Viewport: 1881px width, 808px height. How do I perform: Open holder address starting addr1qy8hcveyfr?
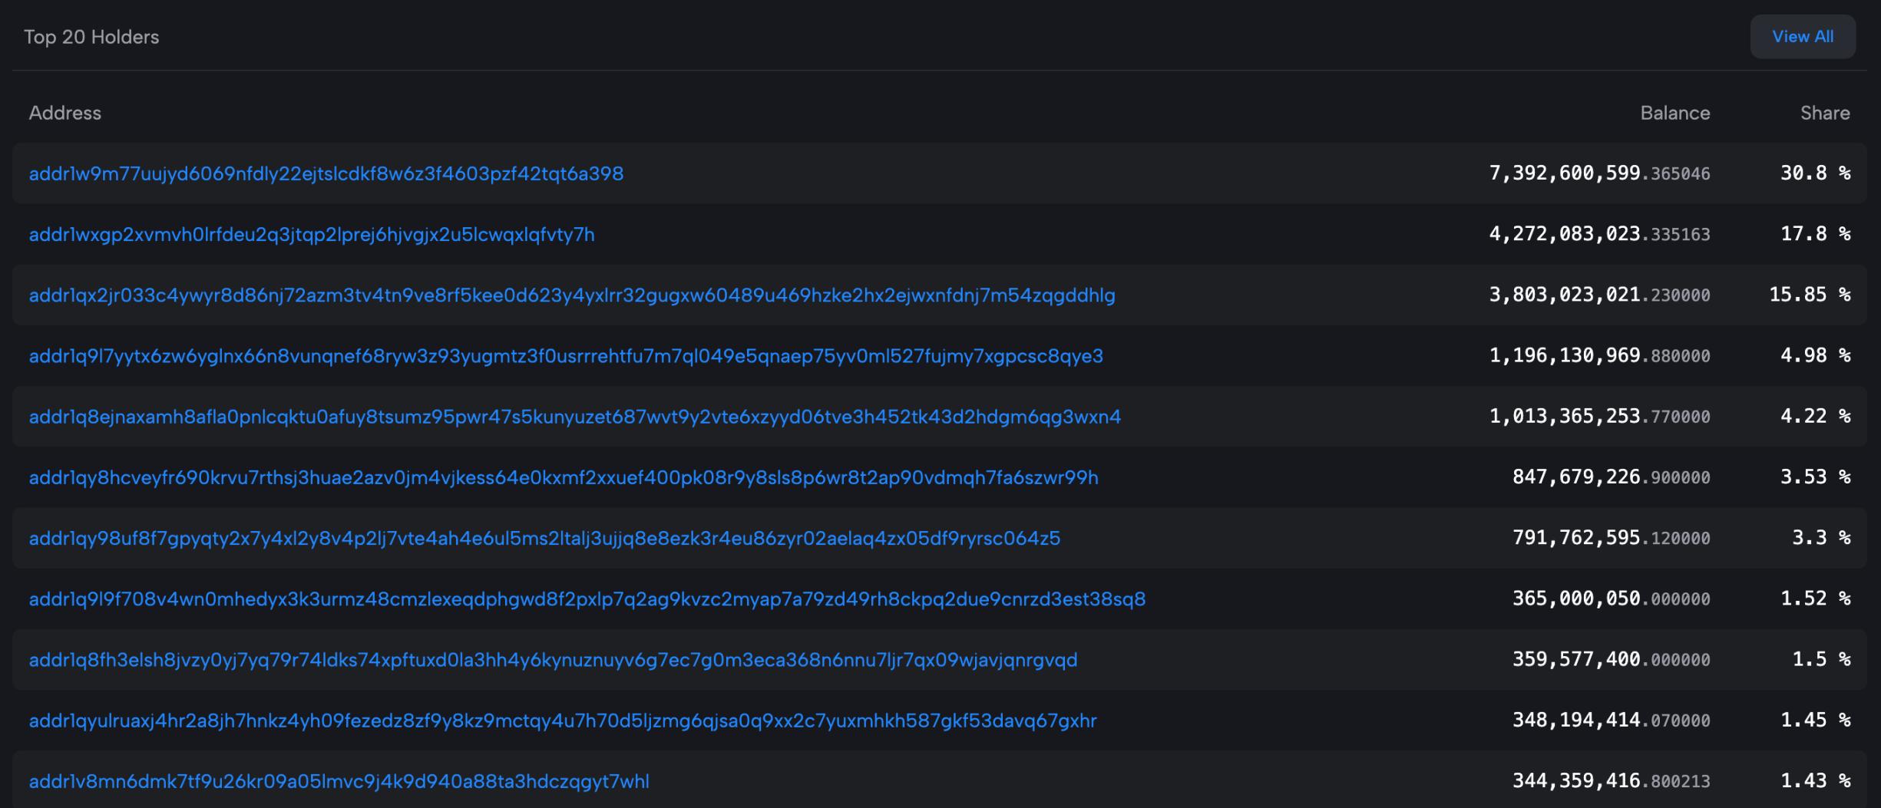[563, 477]
